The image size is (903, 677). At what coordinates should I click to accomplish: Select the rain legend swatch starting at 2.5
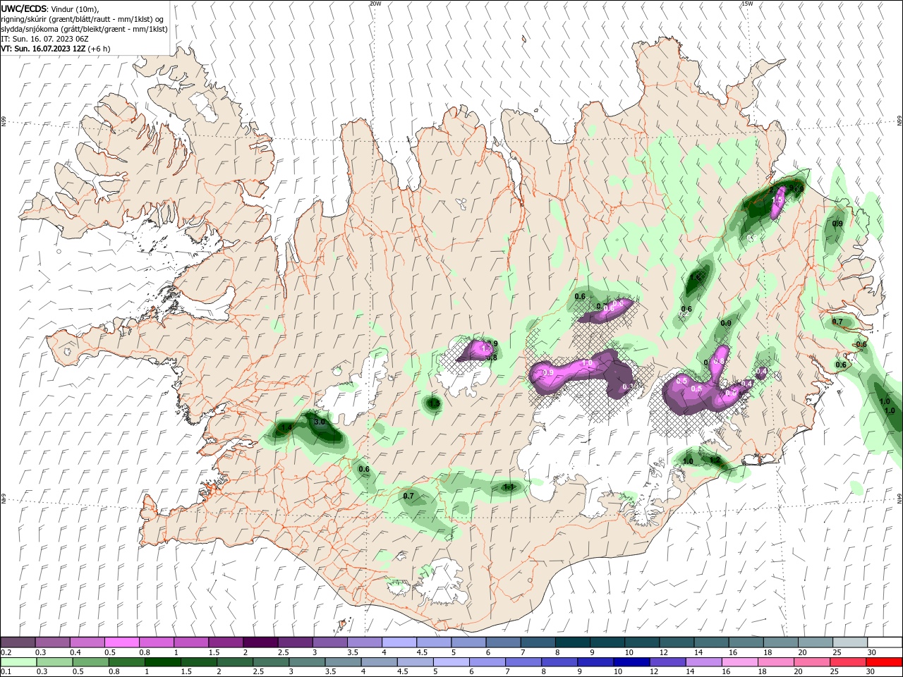[x=270, y=662]
